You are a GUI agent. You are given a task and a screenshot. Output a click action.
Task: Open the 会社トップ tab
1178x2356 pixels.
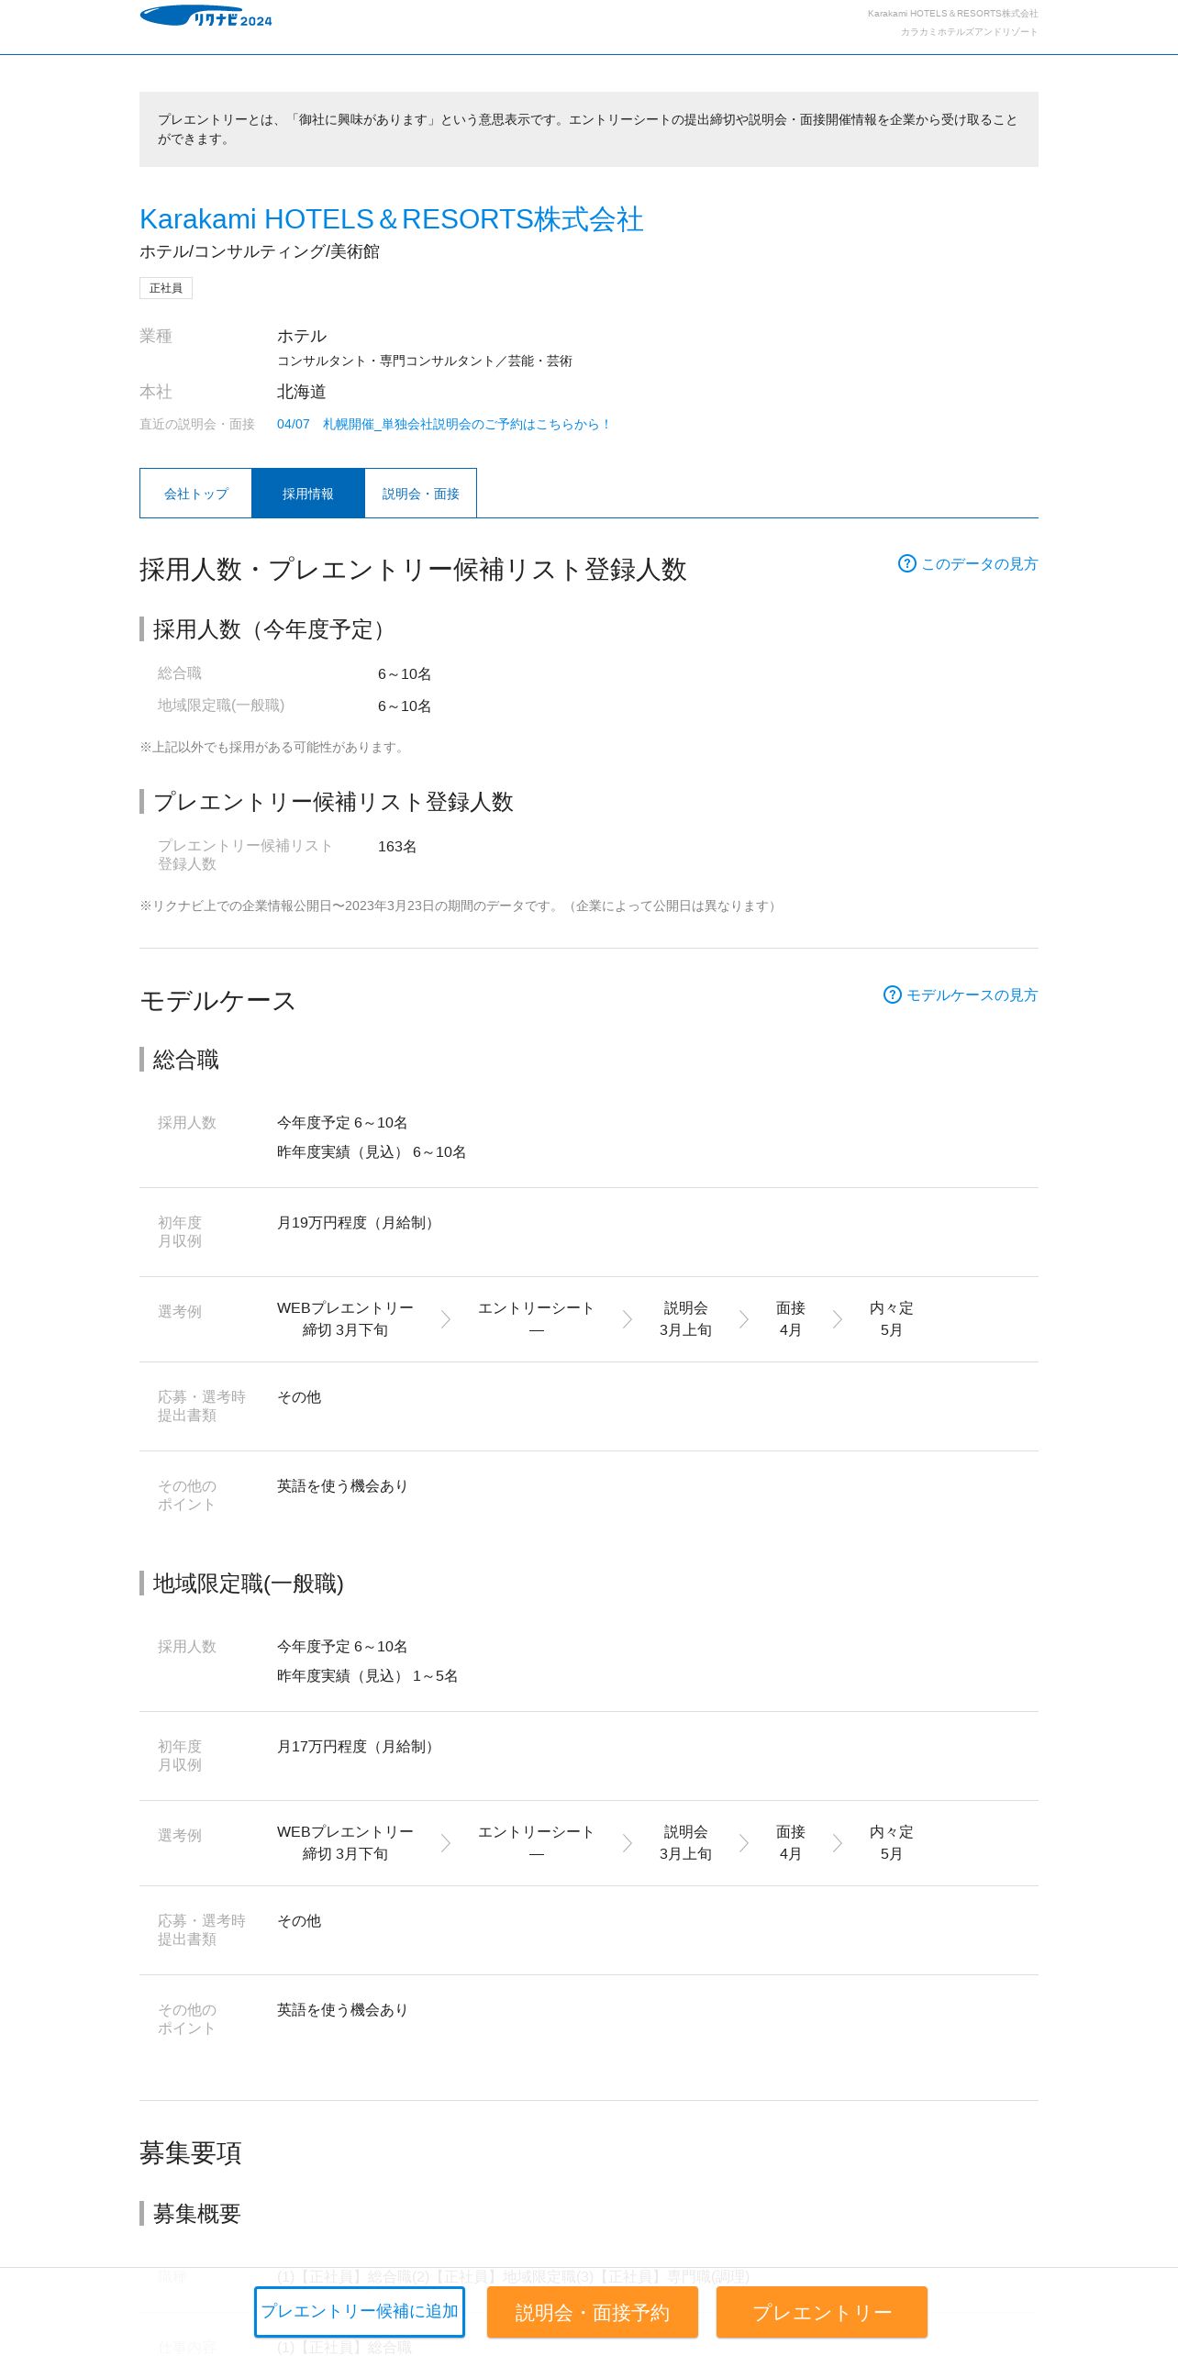pos(195,494)
